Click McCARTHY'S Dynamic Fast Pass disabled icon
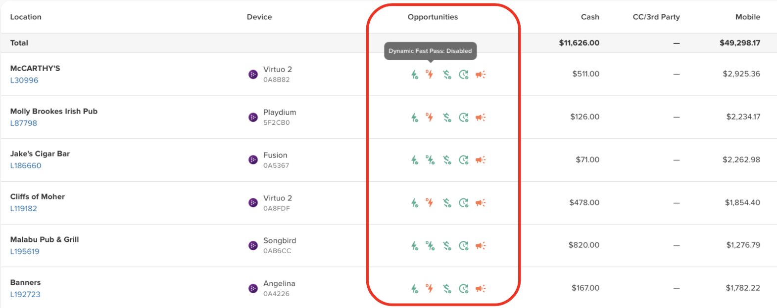777x308 pixels. point(430,75)
